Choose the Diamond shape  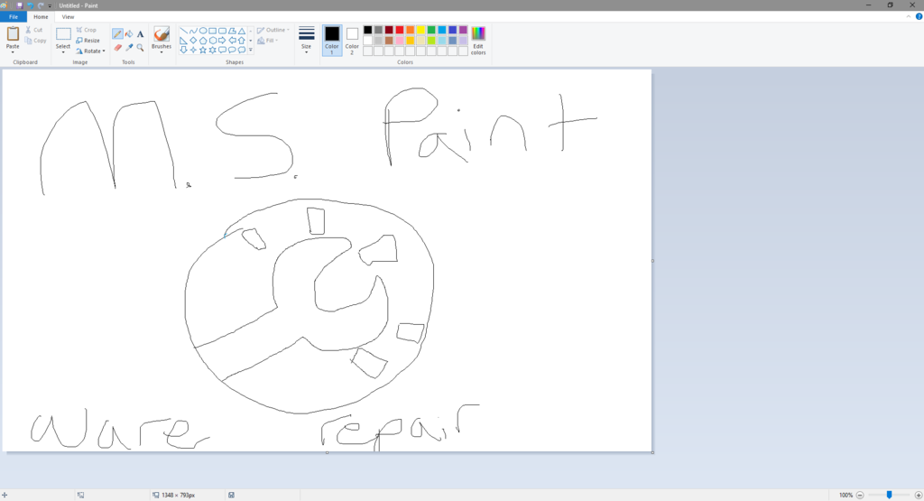tap(193, 41)
